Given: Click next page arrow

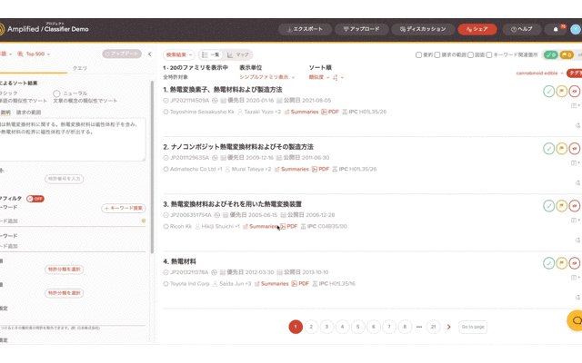Looking at the screenshot, I should pos(448,327).
